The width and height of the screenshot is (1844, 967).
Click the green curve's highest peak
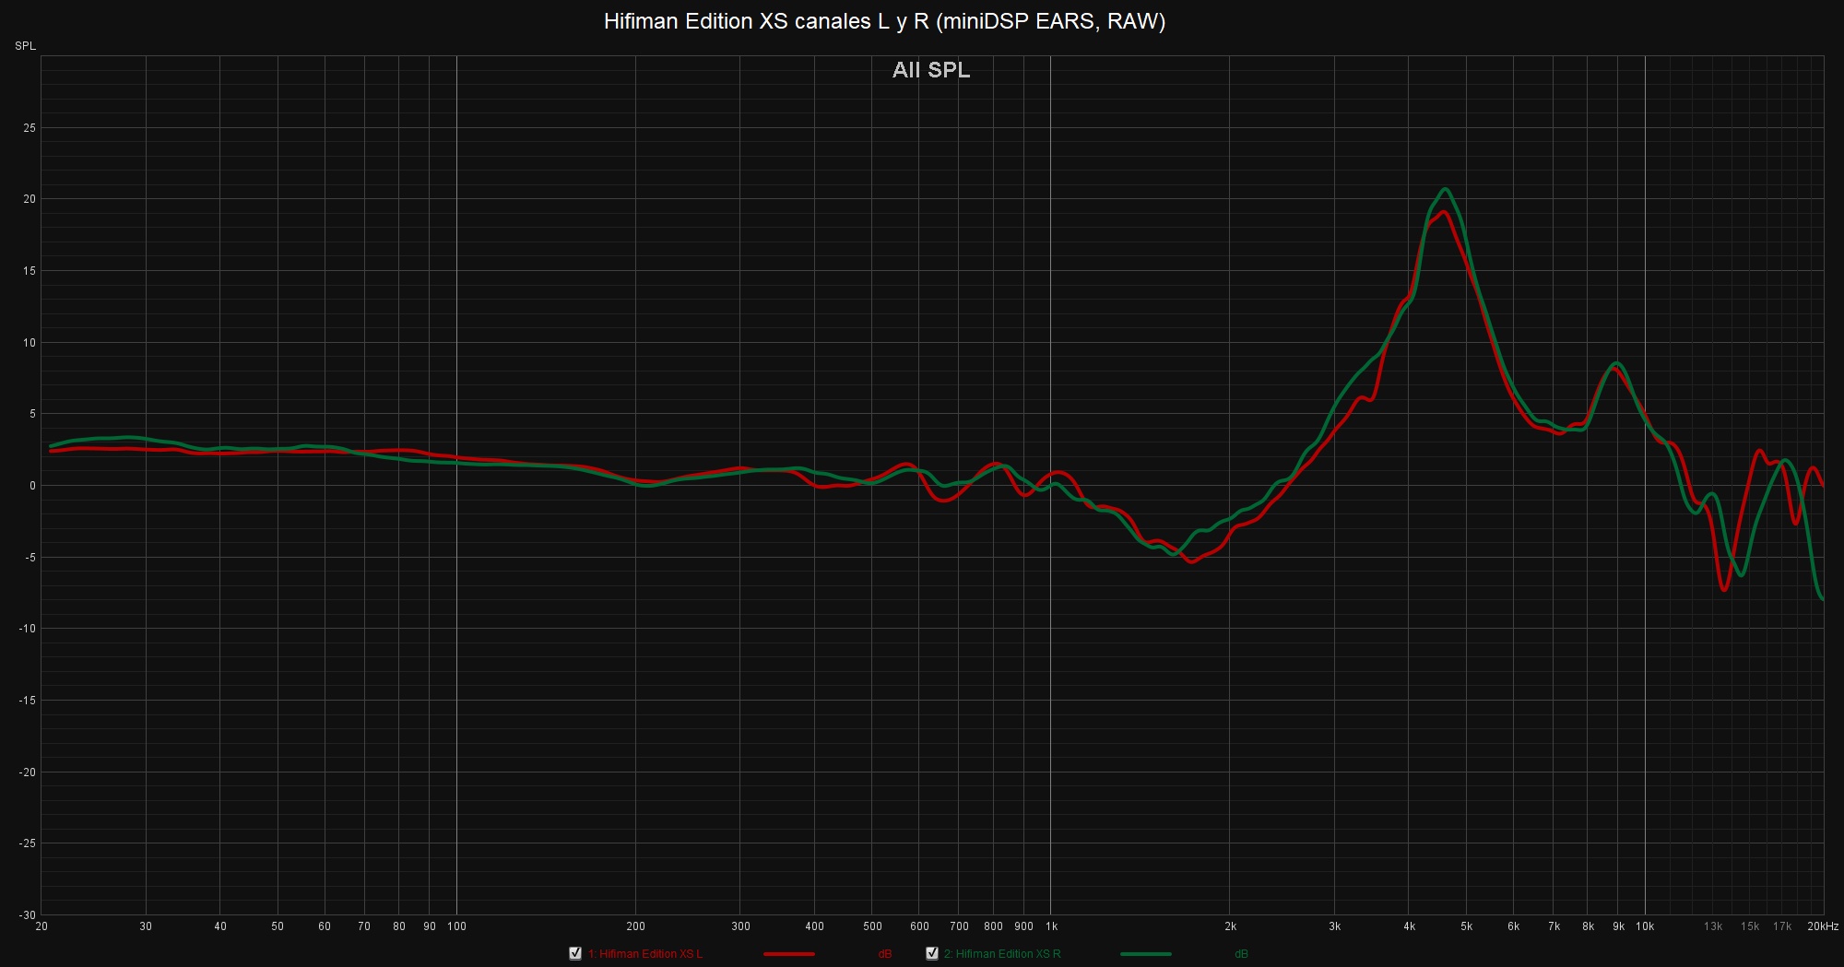click(x=1445, y=189)
